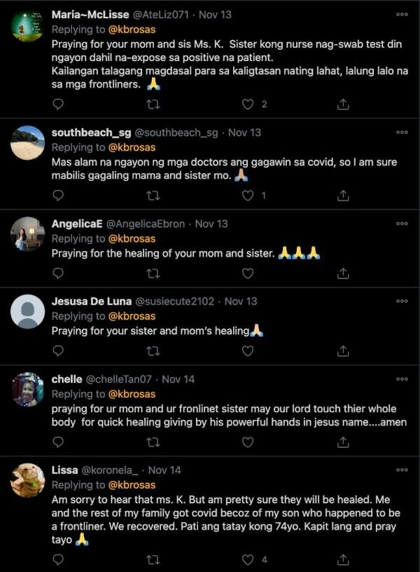Like Lissa's tweet with 4 likes
The height and width of the screenshot is (572, 420).
pos(247,559)
